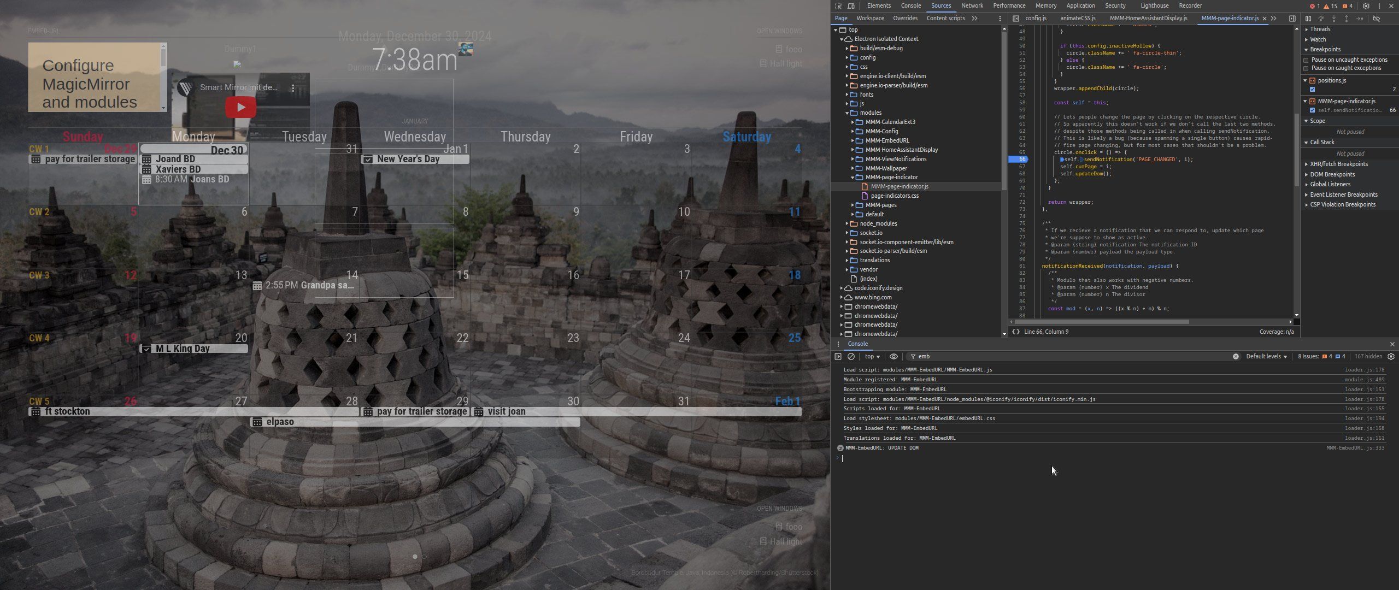Expand the MMM-CalendarExt3 folder

tap(852, 122)
